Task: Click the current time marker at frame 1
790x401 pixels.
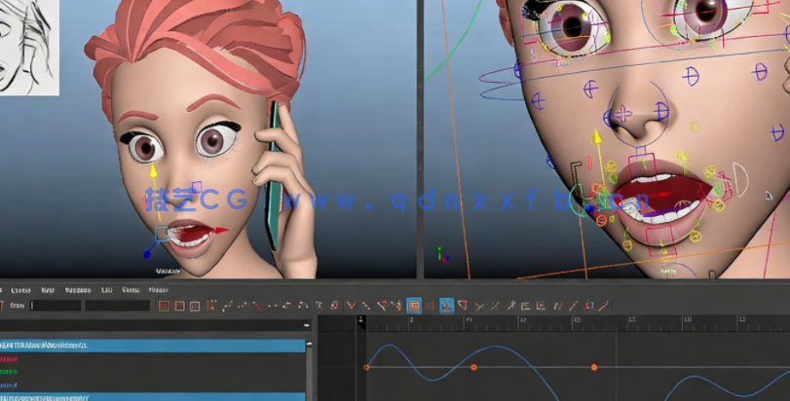Action: (x=360, y=321)
